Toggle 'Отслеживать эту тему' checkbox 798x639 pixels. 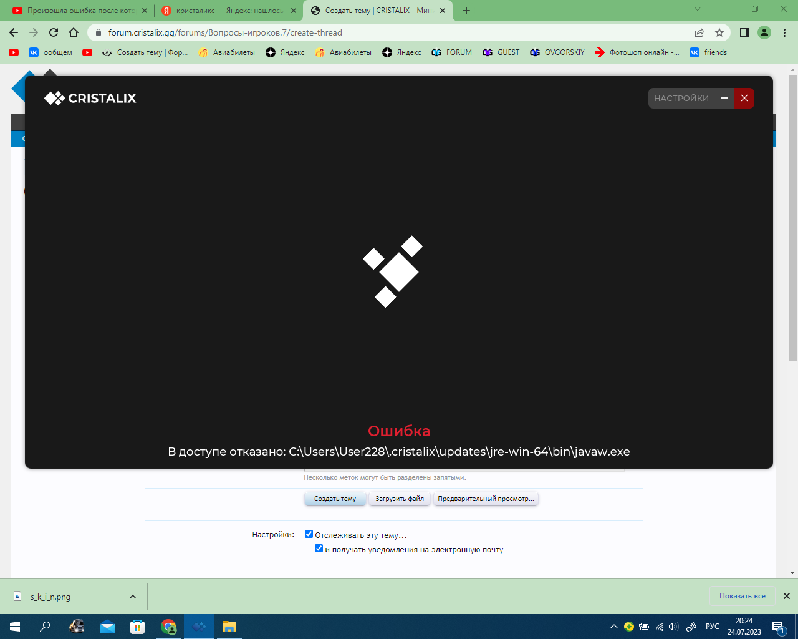tap(309, 534)
